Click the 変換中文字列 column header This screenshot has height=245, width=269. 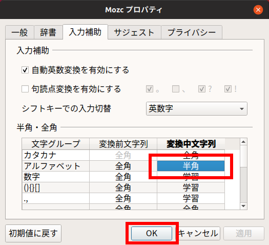(191, 144)
